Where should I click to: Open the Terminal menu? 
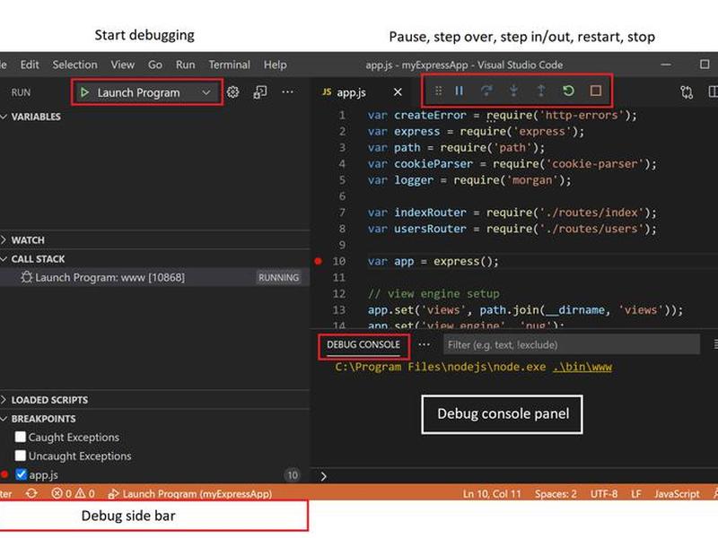tap(230, 65)
